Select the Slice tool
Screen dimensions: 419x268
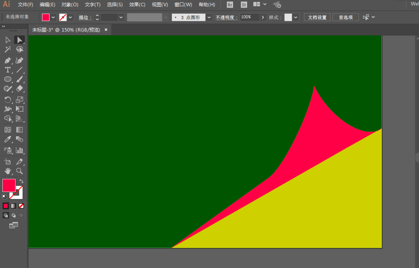20,162
